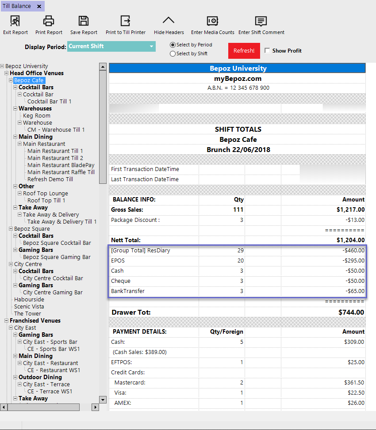The width and height of the screenshot is (376, 430).
Task: Click the tree scroll down arrow
Action: point(103,400)
